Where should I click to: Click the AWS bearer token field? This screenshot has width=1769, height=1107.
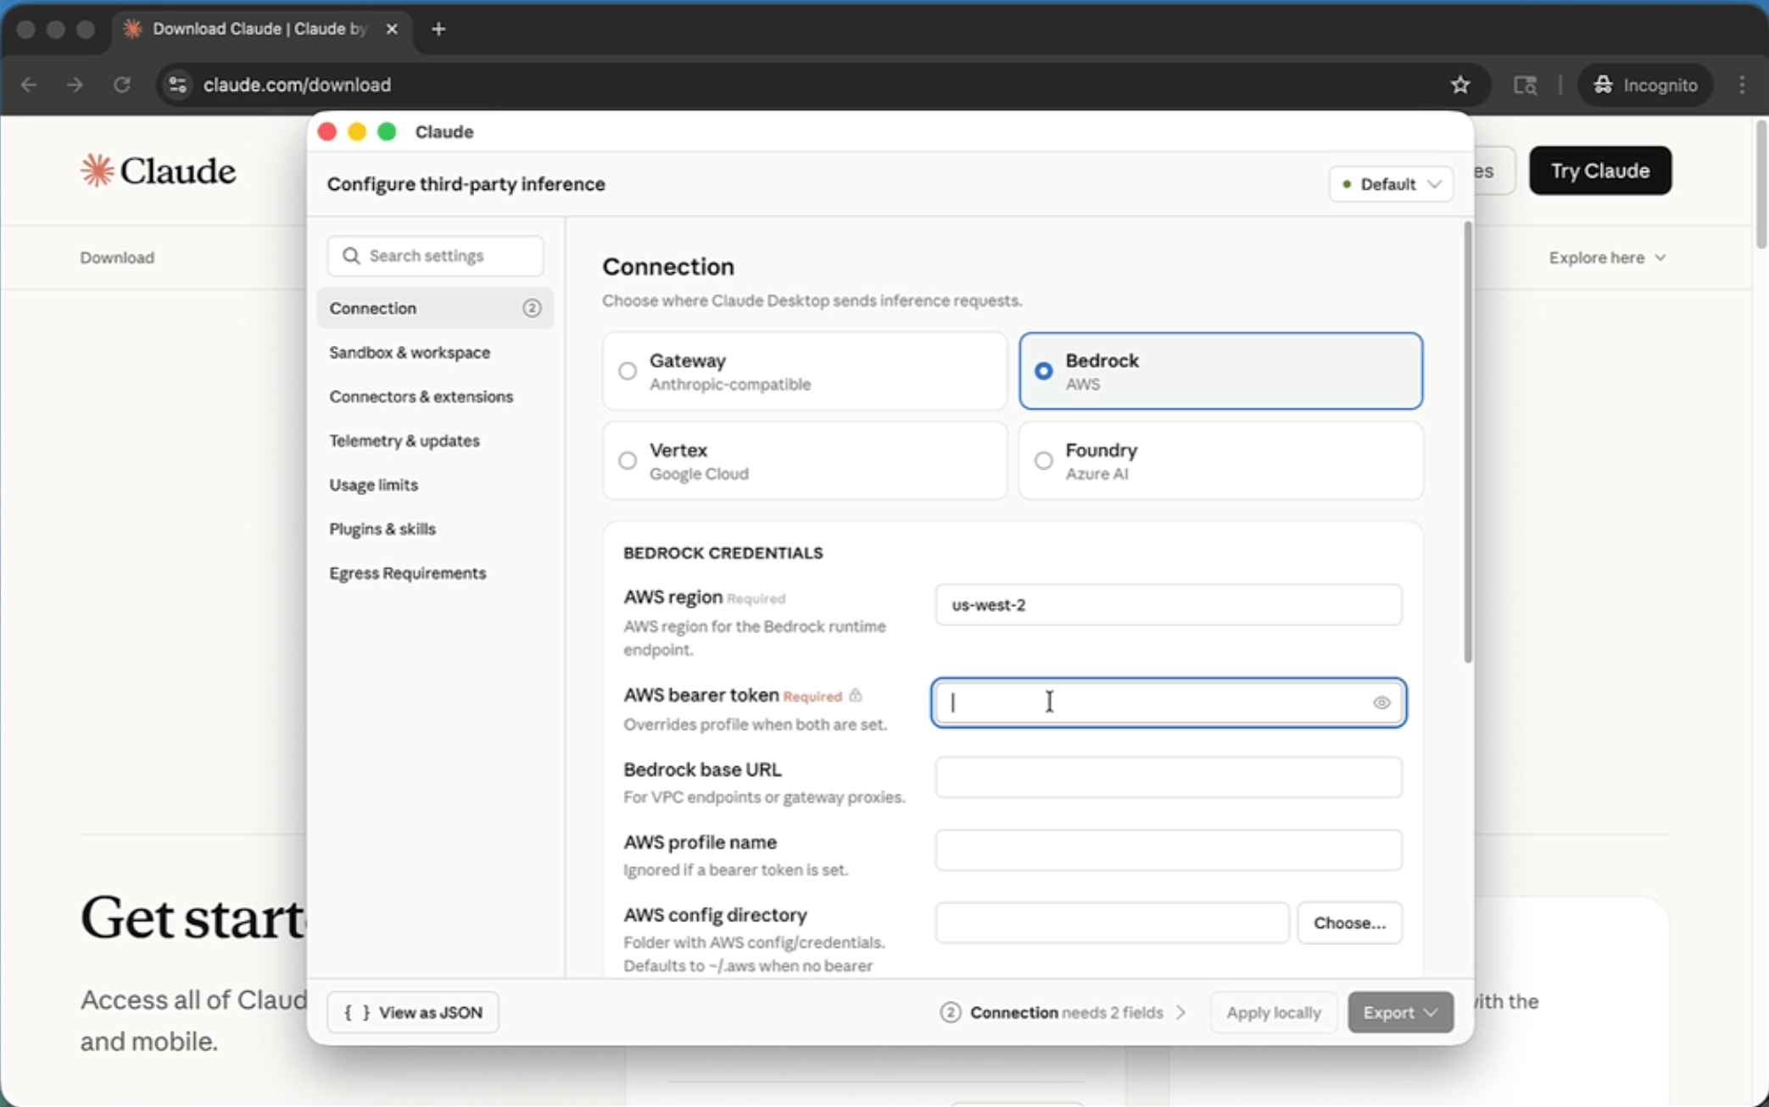pyautogui.click(x=1168, y=703)
